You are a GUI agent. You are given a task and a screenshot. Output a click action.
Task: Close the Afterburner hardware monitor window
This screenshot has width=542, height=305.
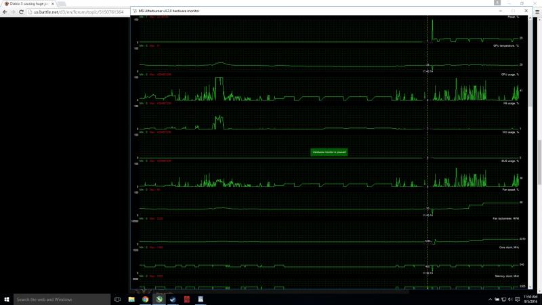pos(526,11)
